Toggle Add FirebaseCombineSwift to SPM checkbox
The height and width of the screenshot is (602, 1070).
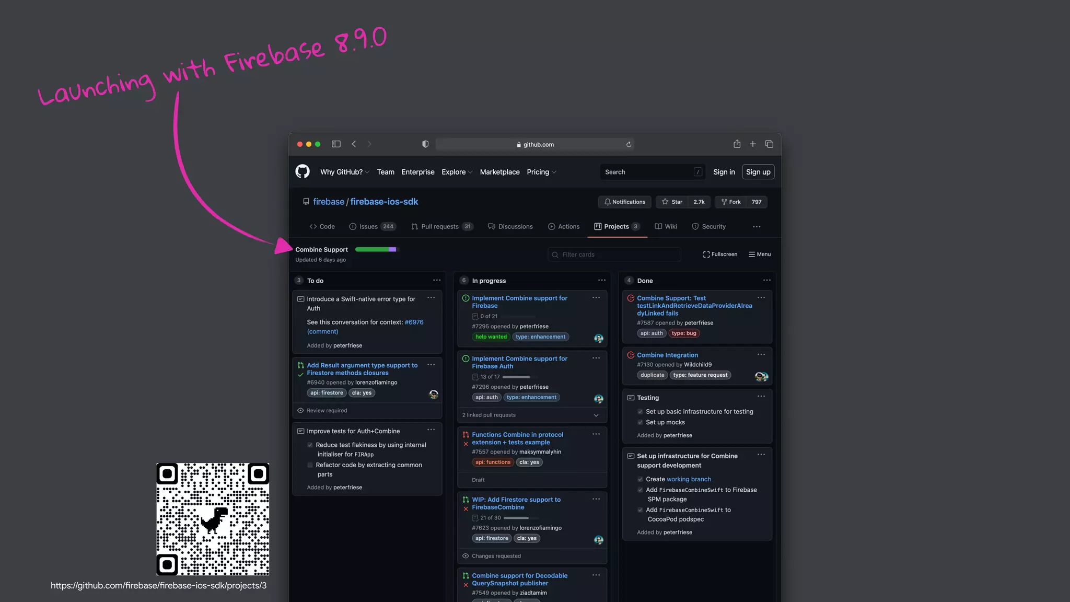[x=640, y=490]
